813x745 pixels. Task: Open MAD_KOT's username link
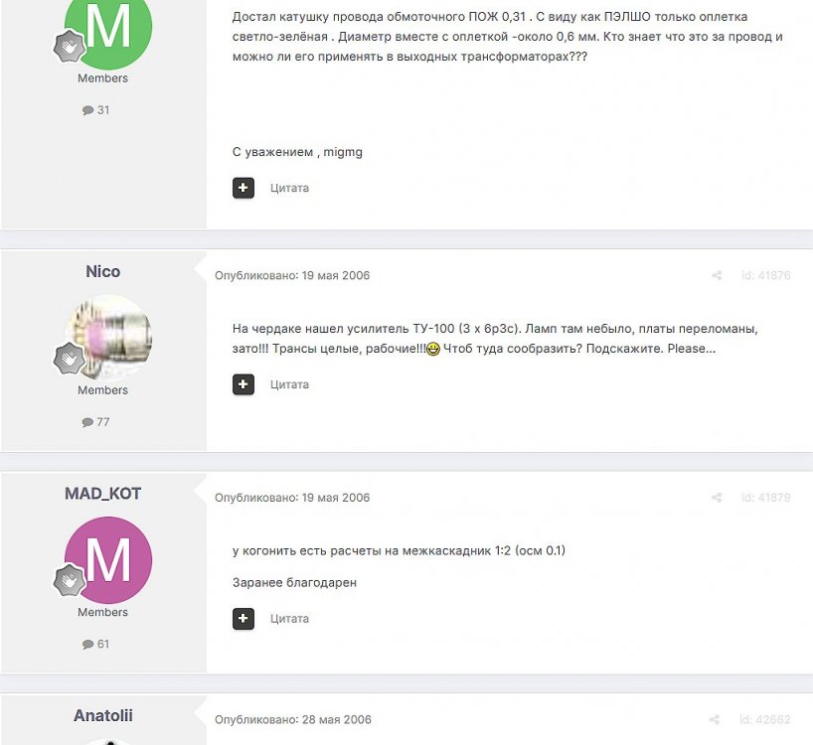[x=102, y=494]
